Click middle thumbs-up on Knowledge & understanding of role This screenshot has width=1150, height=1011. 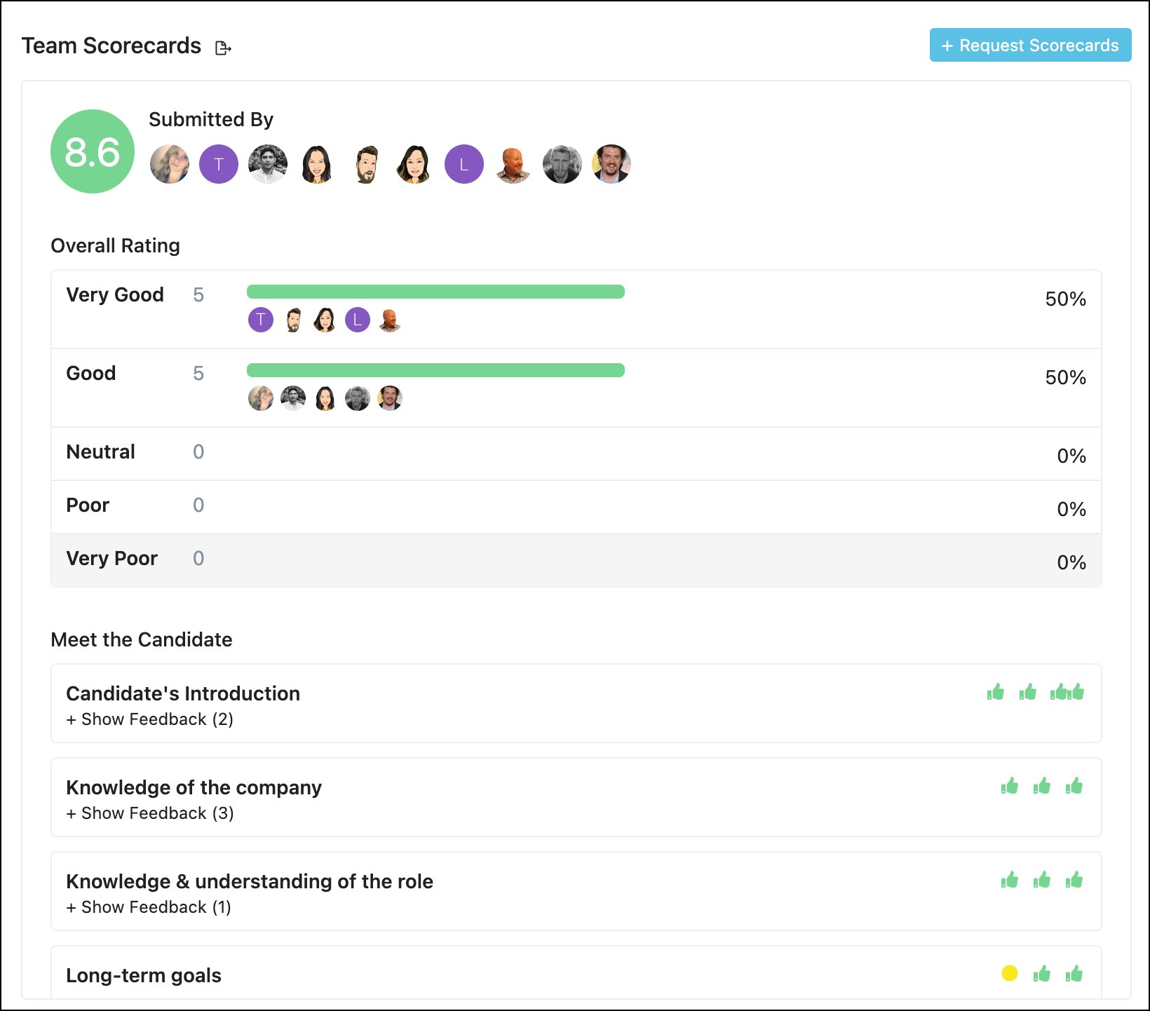tap(1041, 880)
